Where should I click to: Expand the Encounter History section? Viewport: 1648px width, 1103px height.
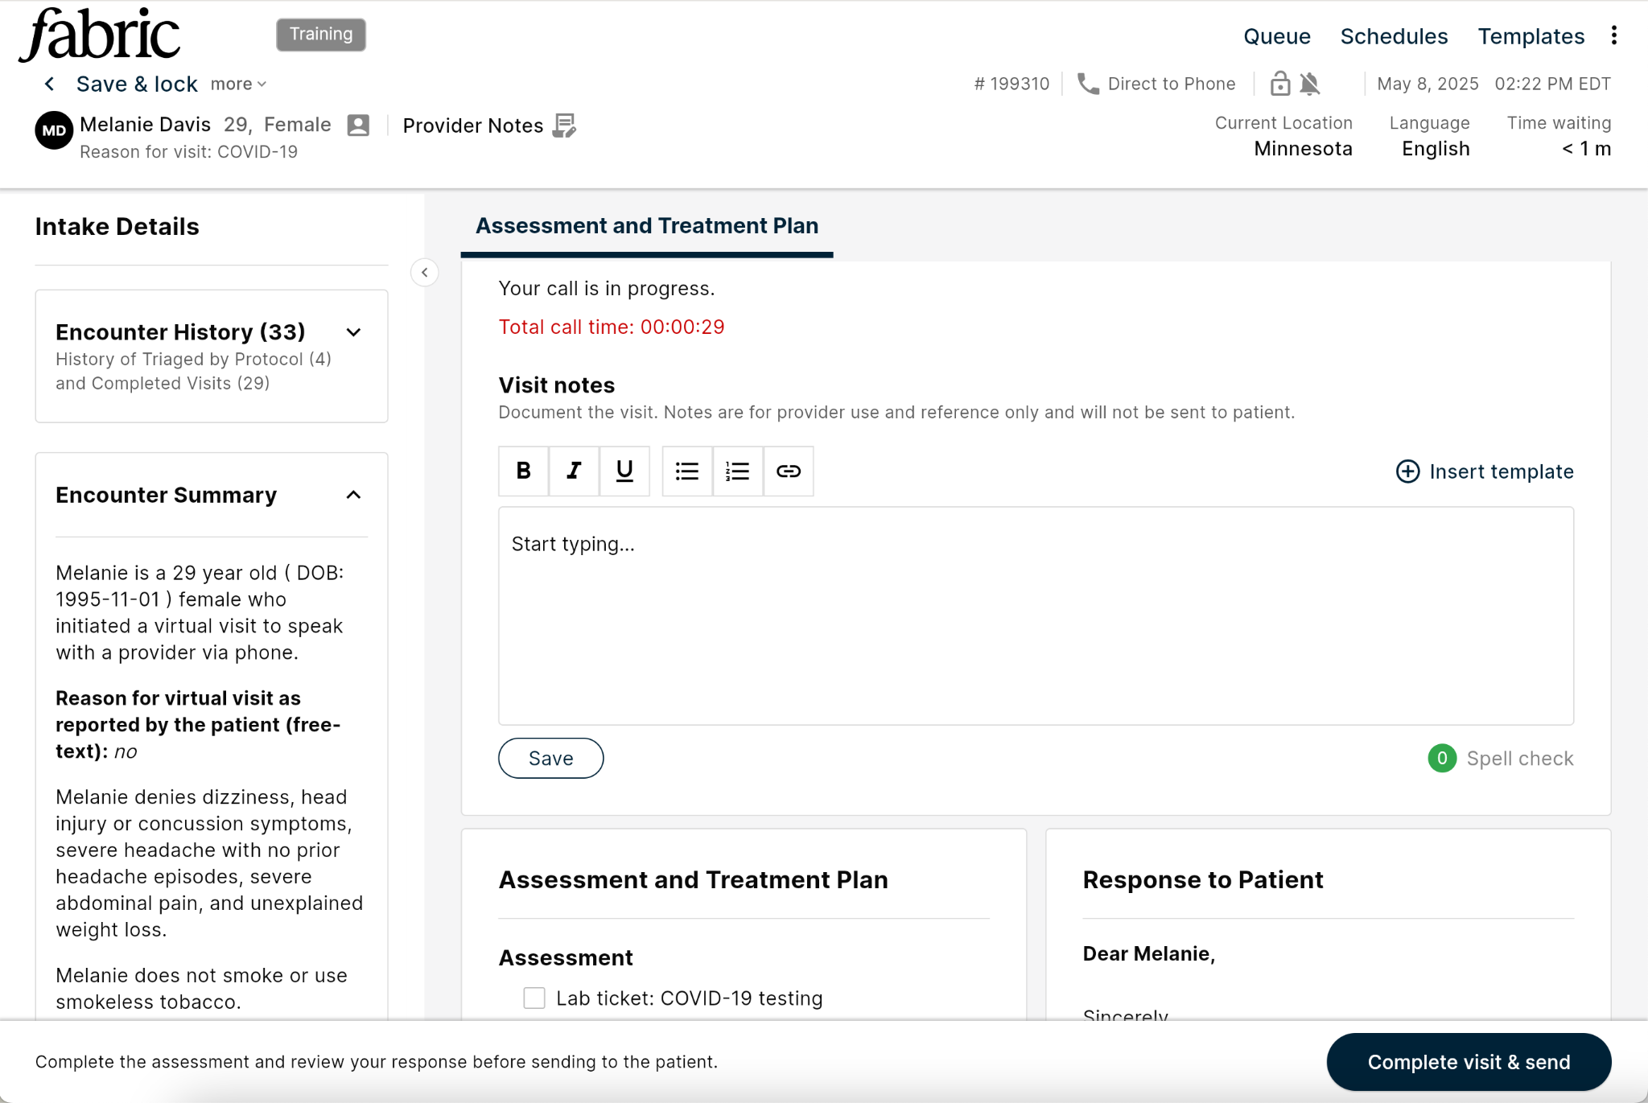[x=353, y=332]
